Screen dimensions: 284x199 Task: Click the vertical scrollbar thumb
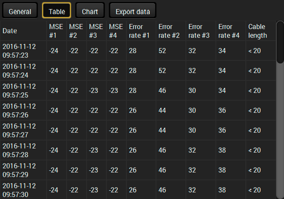(280, 42)
